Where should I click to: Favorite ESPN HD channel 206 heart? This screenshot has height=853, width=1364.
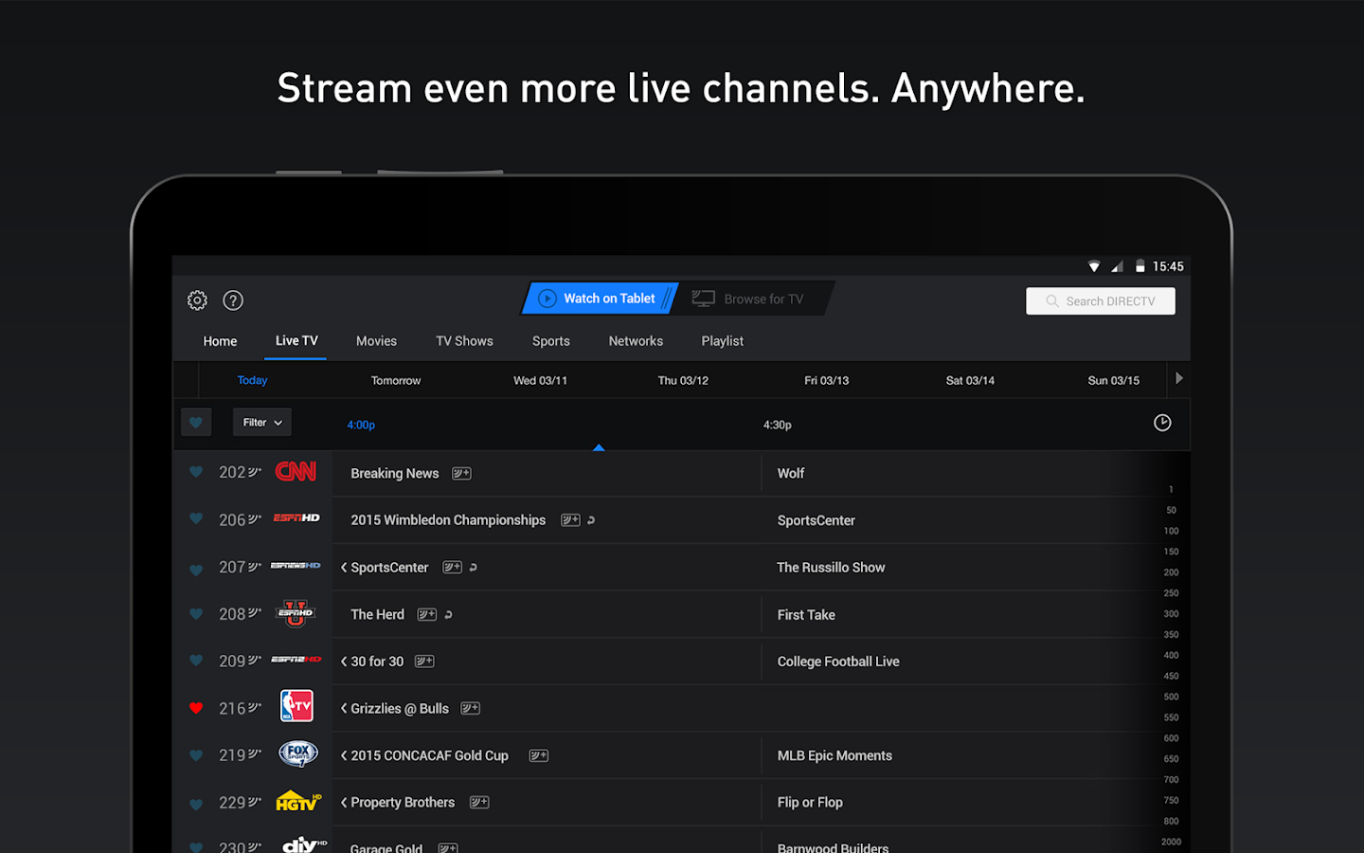click(x=196, y=518)
